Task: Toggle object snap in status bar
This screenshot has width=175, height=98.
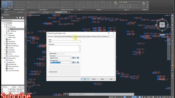Action: click(135, 97)
